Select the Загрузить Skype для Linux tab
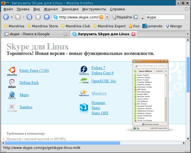The width and height of the screenshot is (191, 153). (x=104, y=34)
